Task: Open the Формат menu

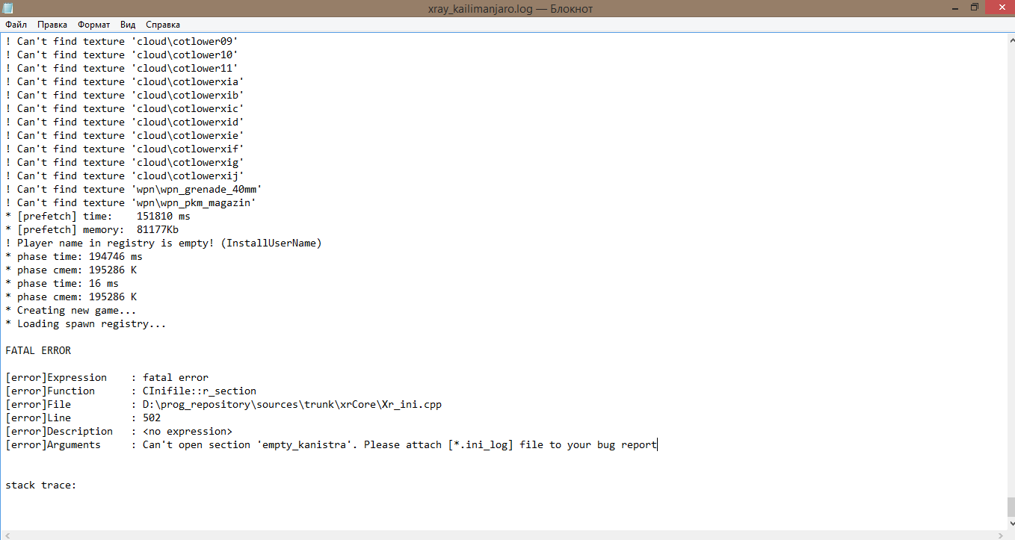Action: (x=93, y=25)
